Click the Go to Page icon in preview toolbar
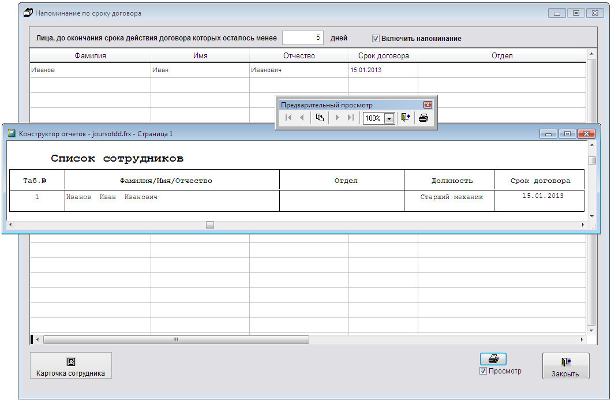Viewport: 611px width, 400px height. click(x=320, y=118)
